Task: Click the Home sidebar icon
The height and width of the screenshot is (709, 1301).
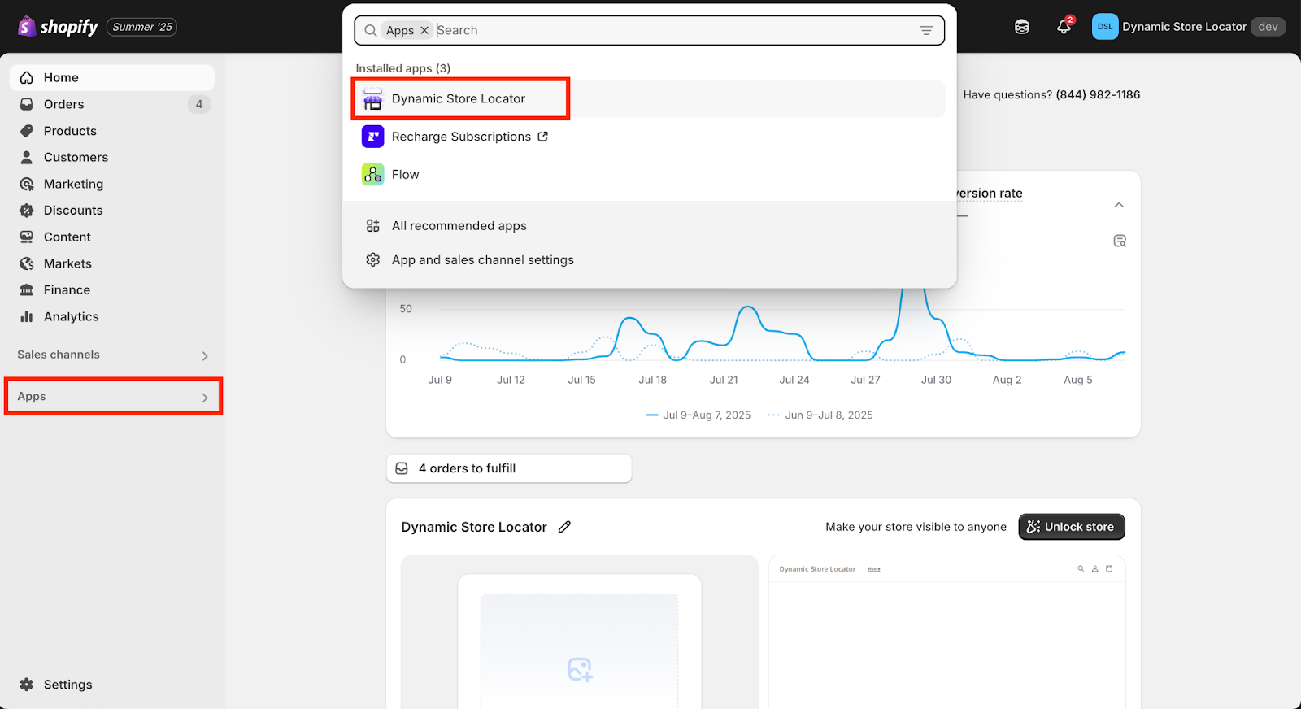Action: pos(27,77)
